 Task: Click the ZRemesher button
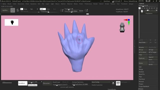(x=47, y=83)
